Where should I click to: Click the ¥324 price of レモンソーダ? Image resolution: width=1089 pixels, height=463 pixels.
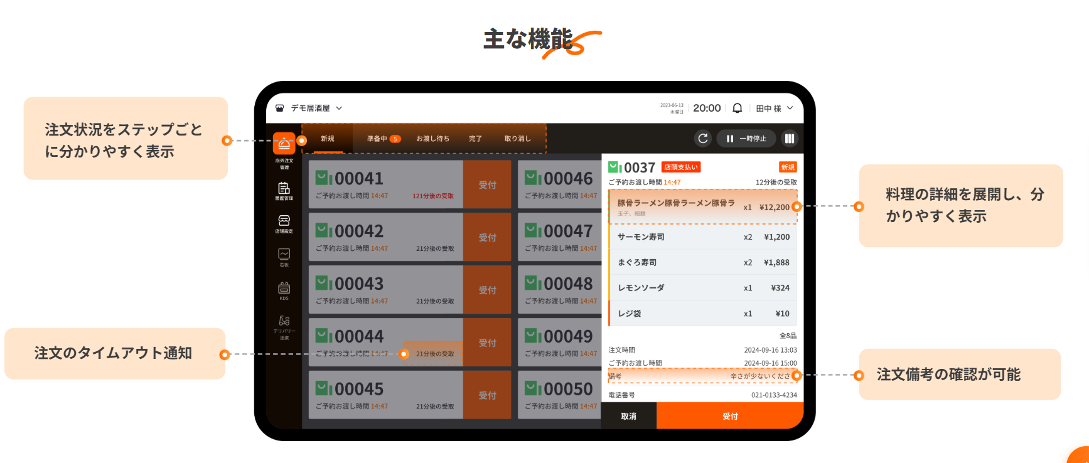(780, 288)
